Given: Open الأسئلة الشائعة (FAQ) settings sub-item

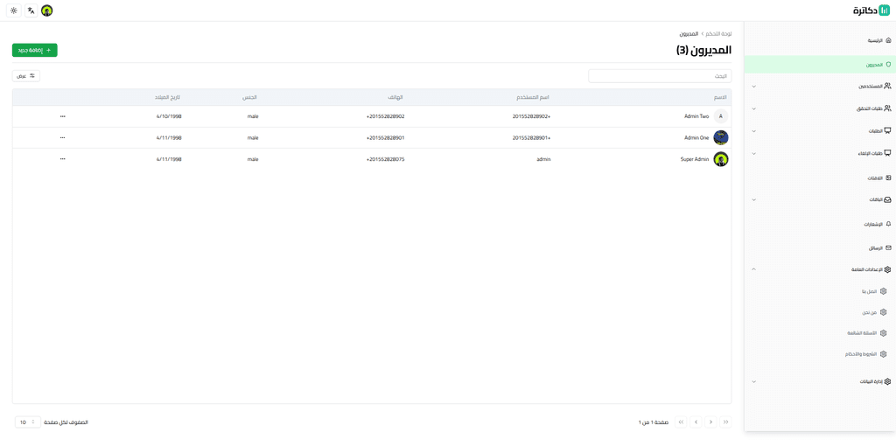Looking at the screenshot, I should pyautogui.click(x=867, y=333).
